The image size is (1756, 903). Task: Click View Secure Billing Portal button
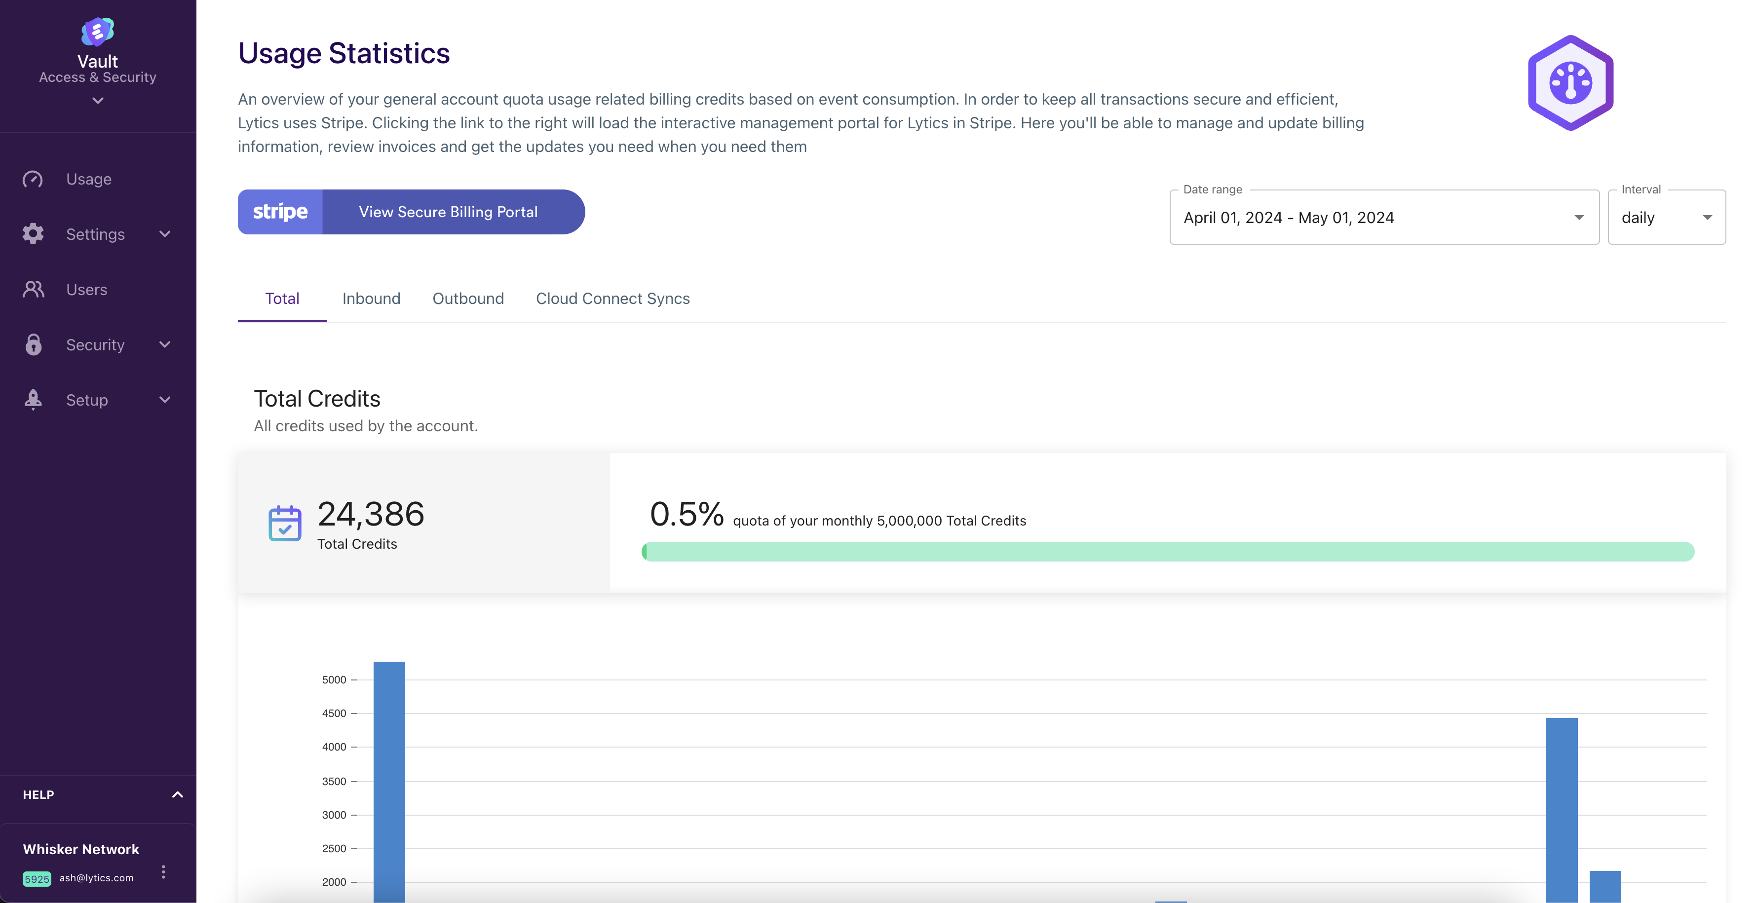tap(411, 212)
